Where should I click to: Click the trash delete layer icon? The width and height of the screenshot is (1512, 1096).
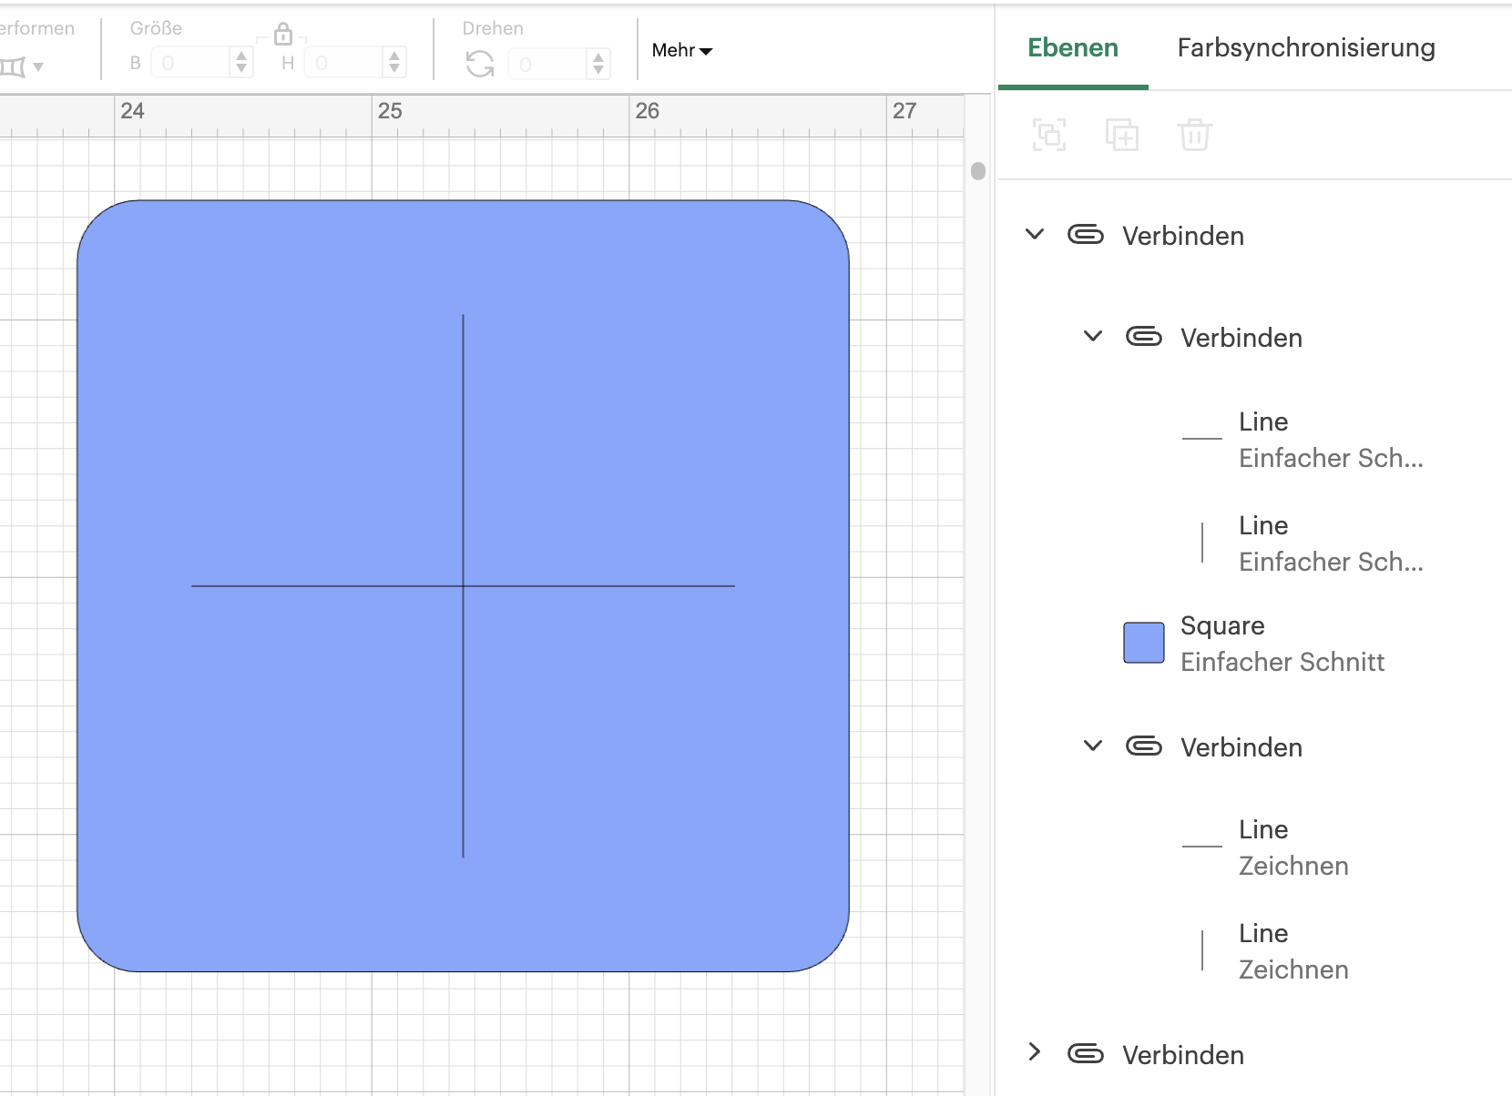(x=1194, y=135)
